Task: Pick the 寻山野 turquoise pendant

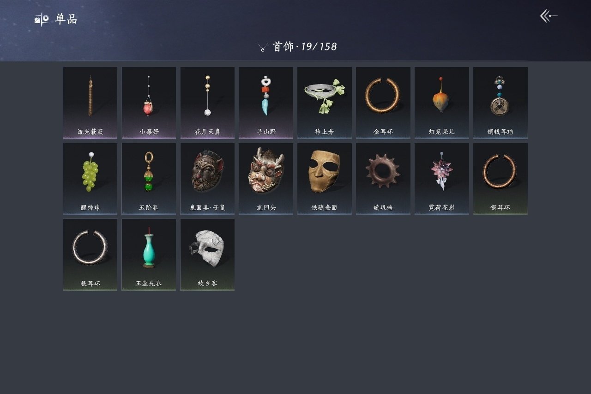Action: pyautogui.click(x=266, y=103)
